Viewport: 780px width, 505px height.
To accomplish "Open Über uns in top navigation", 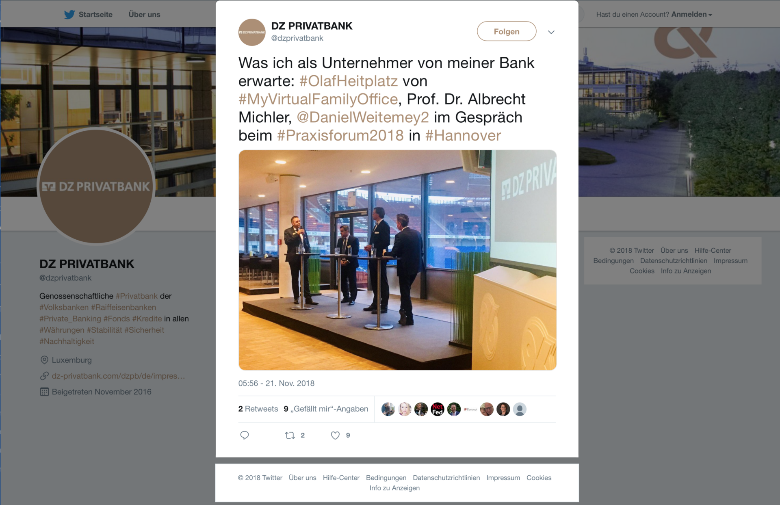I will [144, 15].
